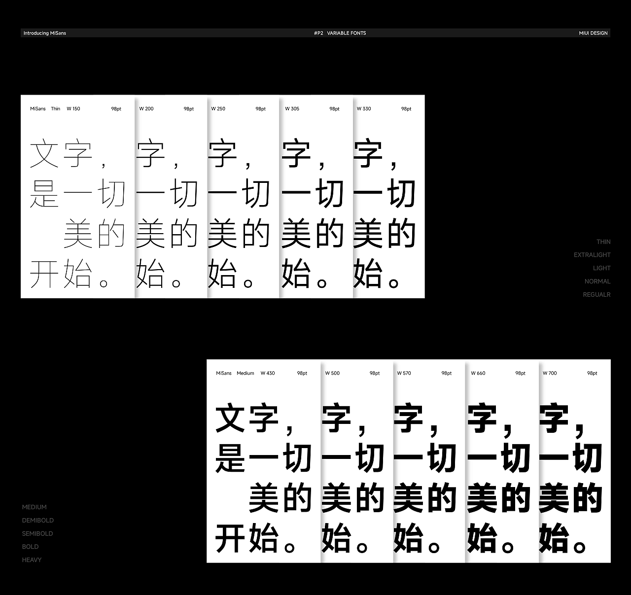Image resolution: width=631 pixels, height=595 pixels.
Task: Select the 'W 660' weight label
Action: 478,373
